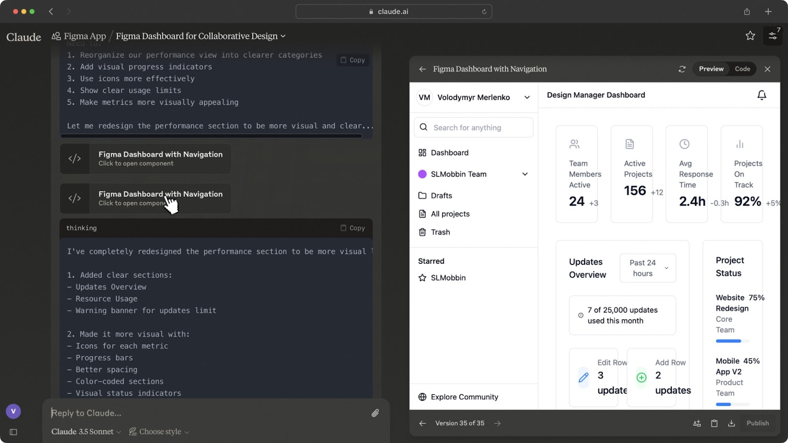Download the artifact
Screen dimensions: 788x443
tap(731, 423)
